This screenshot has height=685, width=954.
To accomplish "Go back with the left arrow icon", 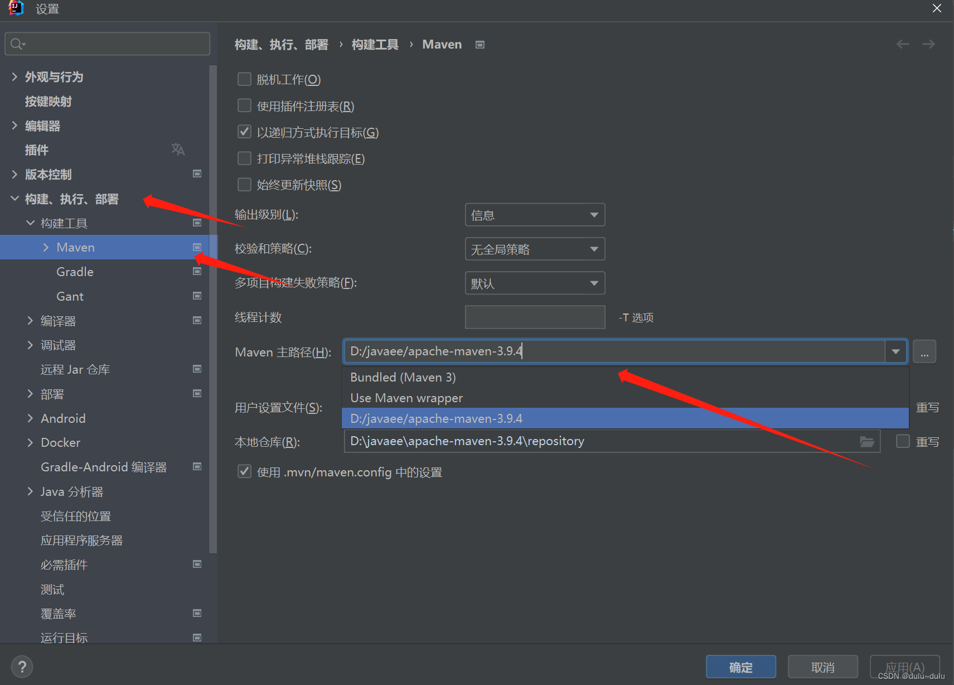I will tap(903, 44).
